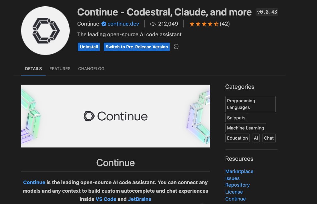Select the Machine Learning category tag
Image resolution: width=317 pixels, height=204 pixels.
245,128
